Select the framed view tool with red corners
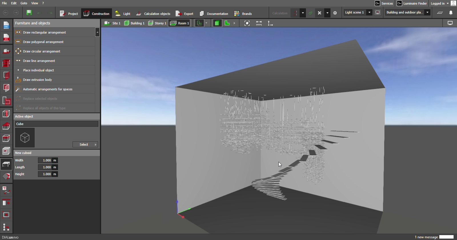Image resolution: width=457 pixels, height=240 pixels. [x=6, y=215]
